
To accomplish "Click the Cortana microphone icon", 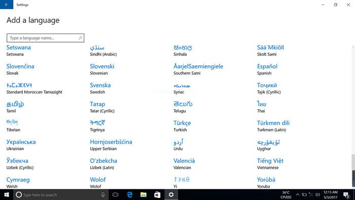I will (x=103, y=194).
